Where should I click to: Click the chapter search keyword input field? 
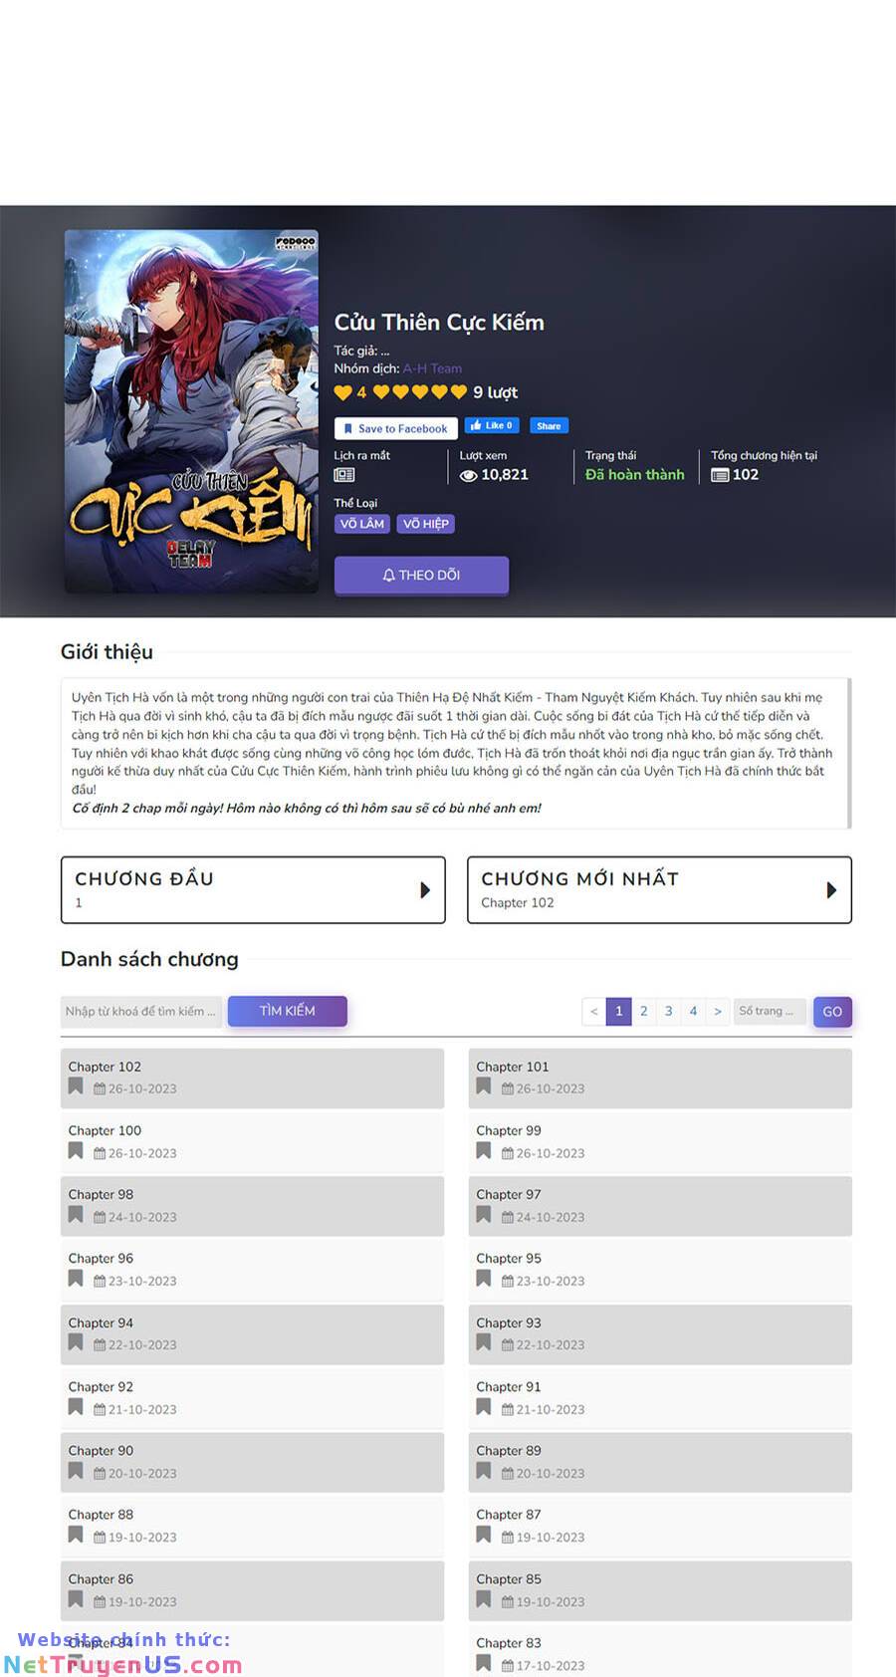[141, 1011]
